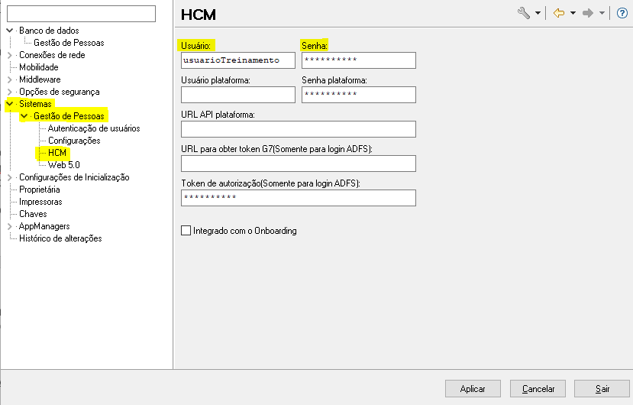Expand the Conexões de rede node

pyautogui.click(x=10, y=55)
